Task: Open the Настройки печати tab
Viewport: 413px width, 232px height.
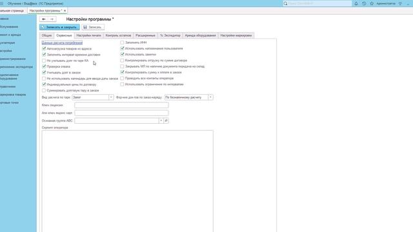Action: coord(89,35)
